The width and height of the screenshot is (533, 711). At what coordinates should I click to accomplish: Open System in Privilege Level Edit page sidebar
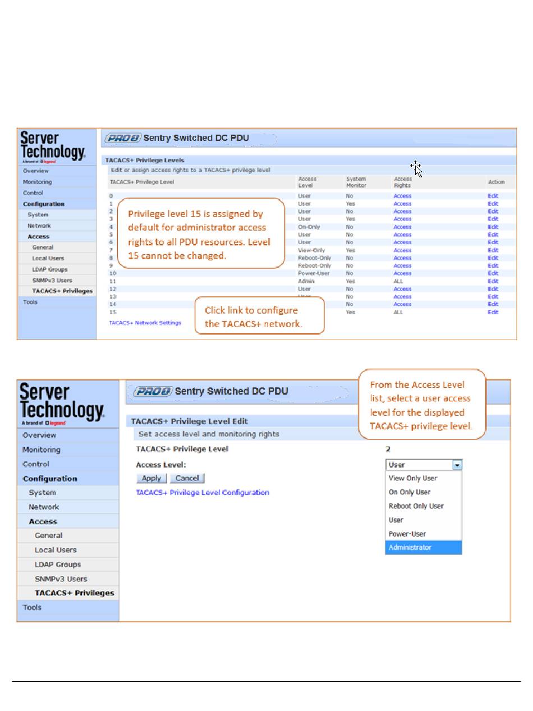click(43, 493)
